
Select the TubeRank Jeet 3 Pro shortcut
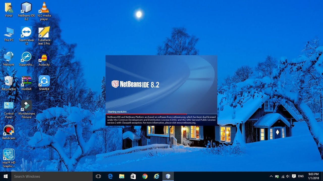(x=44, y=36)
